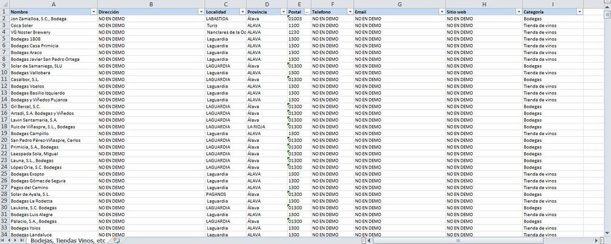Select column H header
The image size is (611, 244).
click(484, 4)
